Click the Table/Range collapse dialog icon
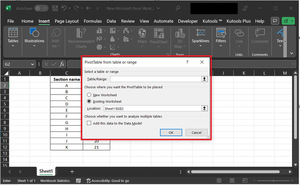 [204, 79]
